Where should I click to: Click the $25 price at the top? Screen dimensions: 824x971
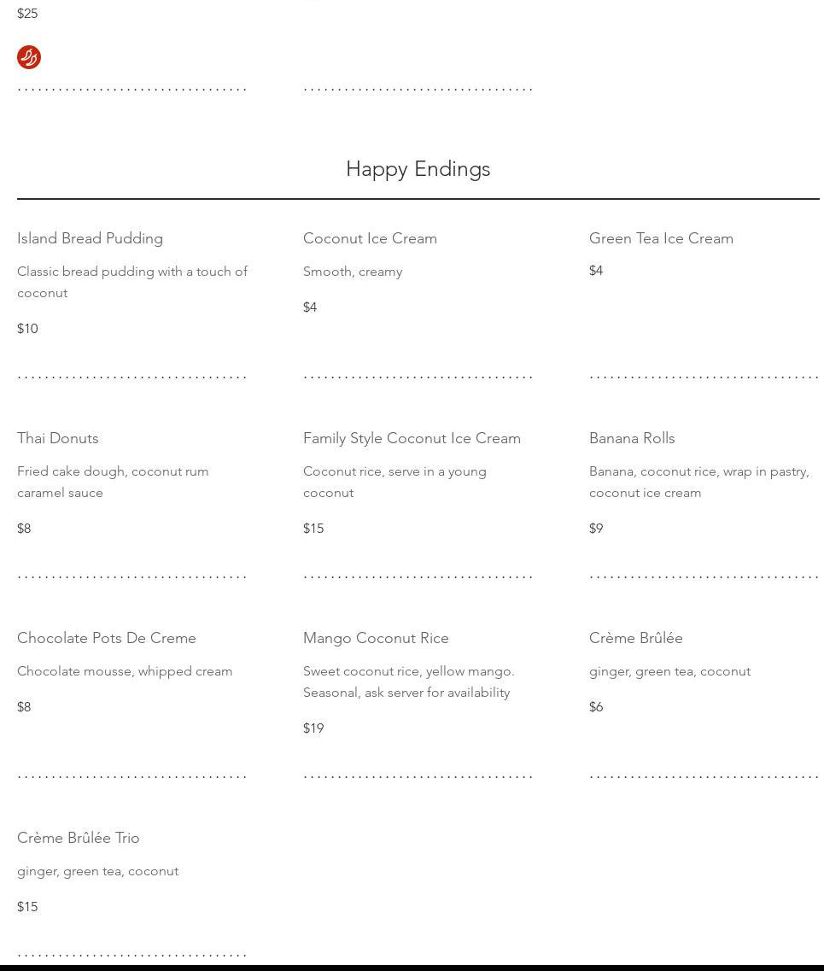tap(27, 14)
